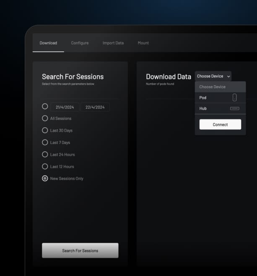Click the start date field 21/4/2024
This screenshot has width=257, height=276.
[65, 107]
